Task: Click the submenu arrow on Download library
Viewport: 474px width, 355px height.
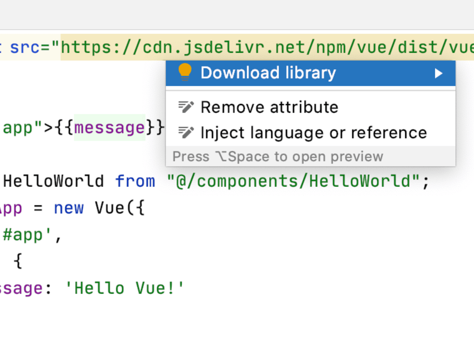Action: pyautogui.click(x=438, y=73)
